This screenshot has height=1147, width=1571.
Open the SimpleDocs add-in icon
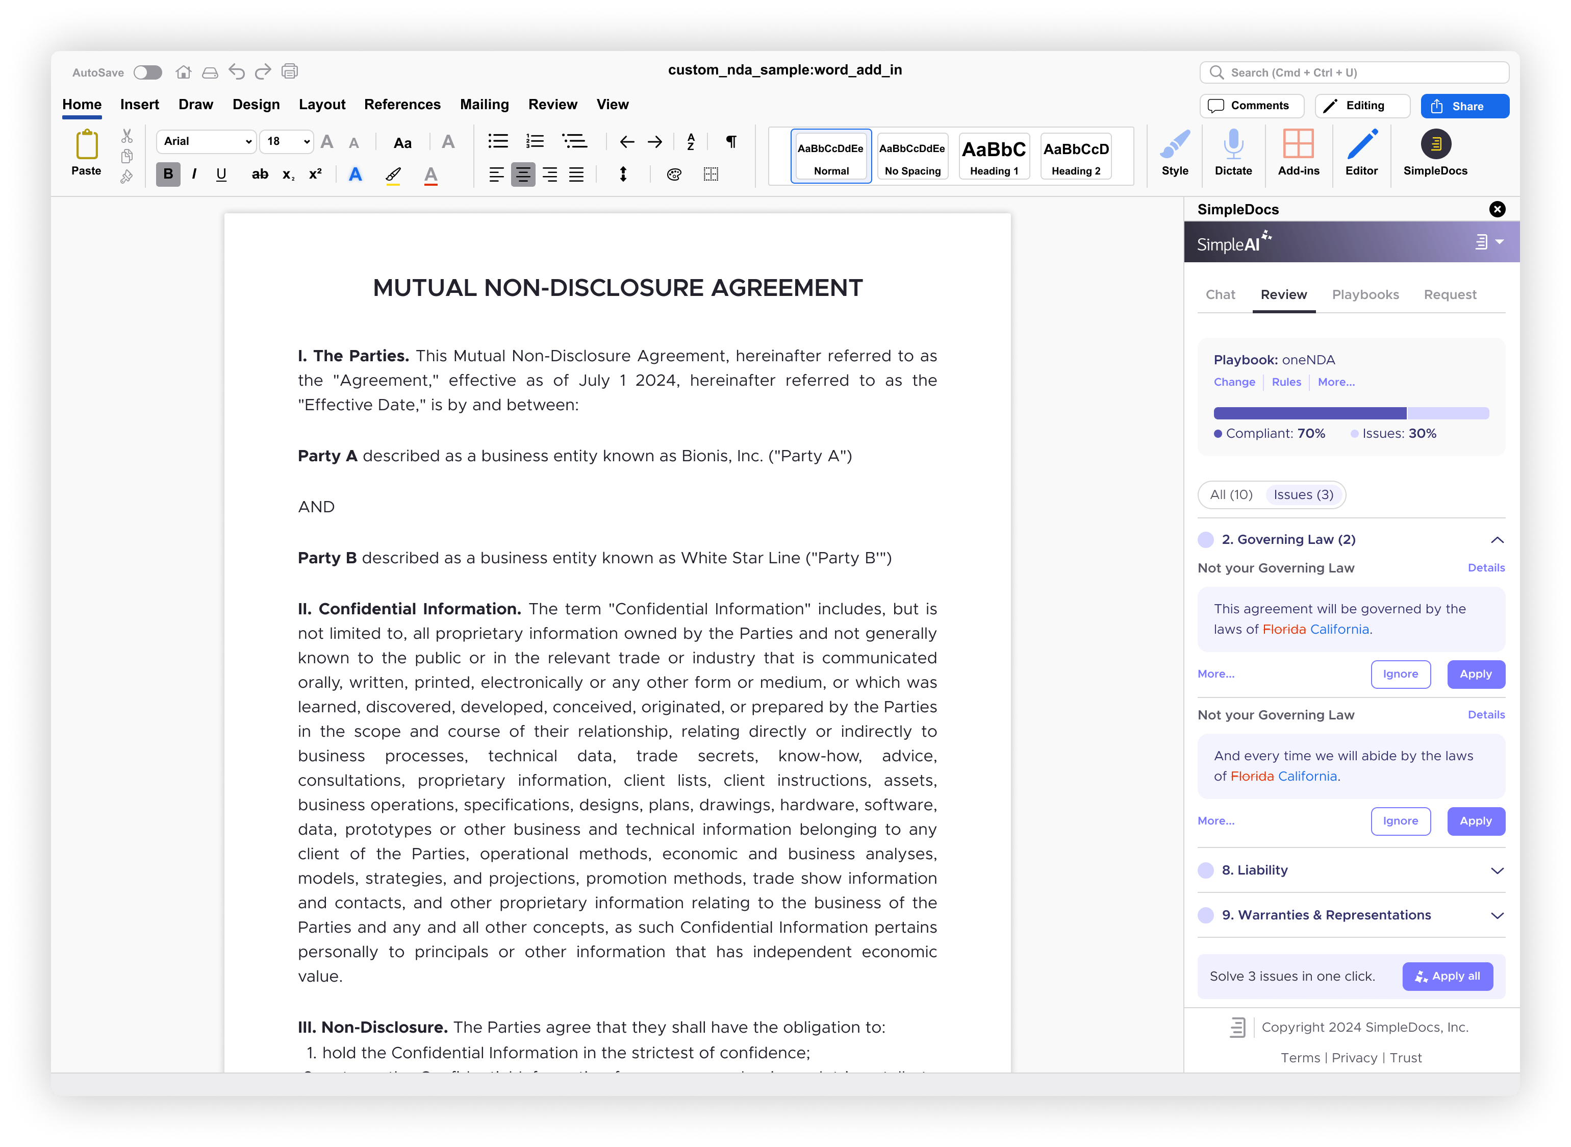coord(1435,144)
